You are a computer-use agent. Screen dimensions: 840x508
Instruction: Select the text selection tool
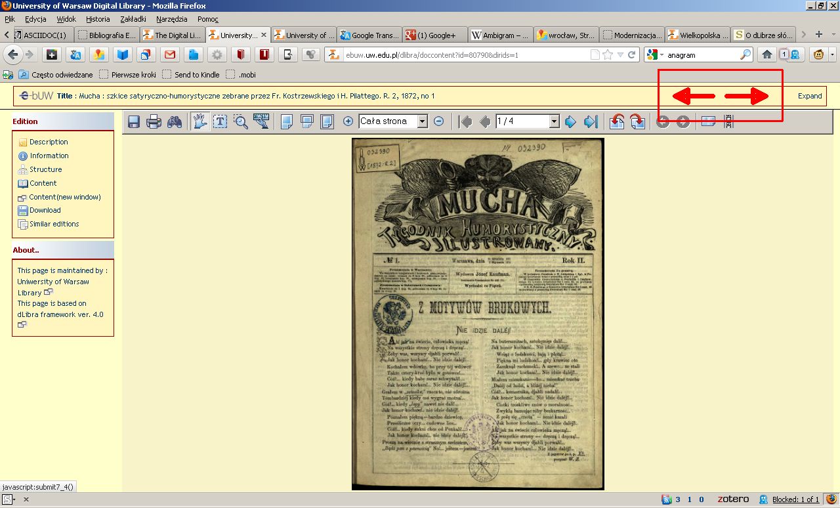tap(220, 121)
